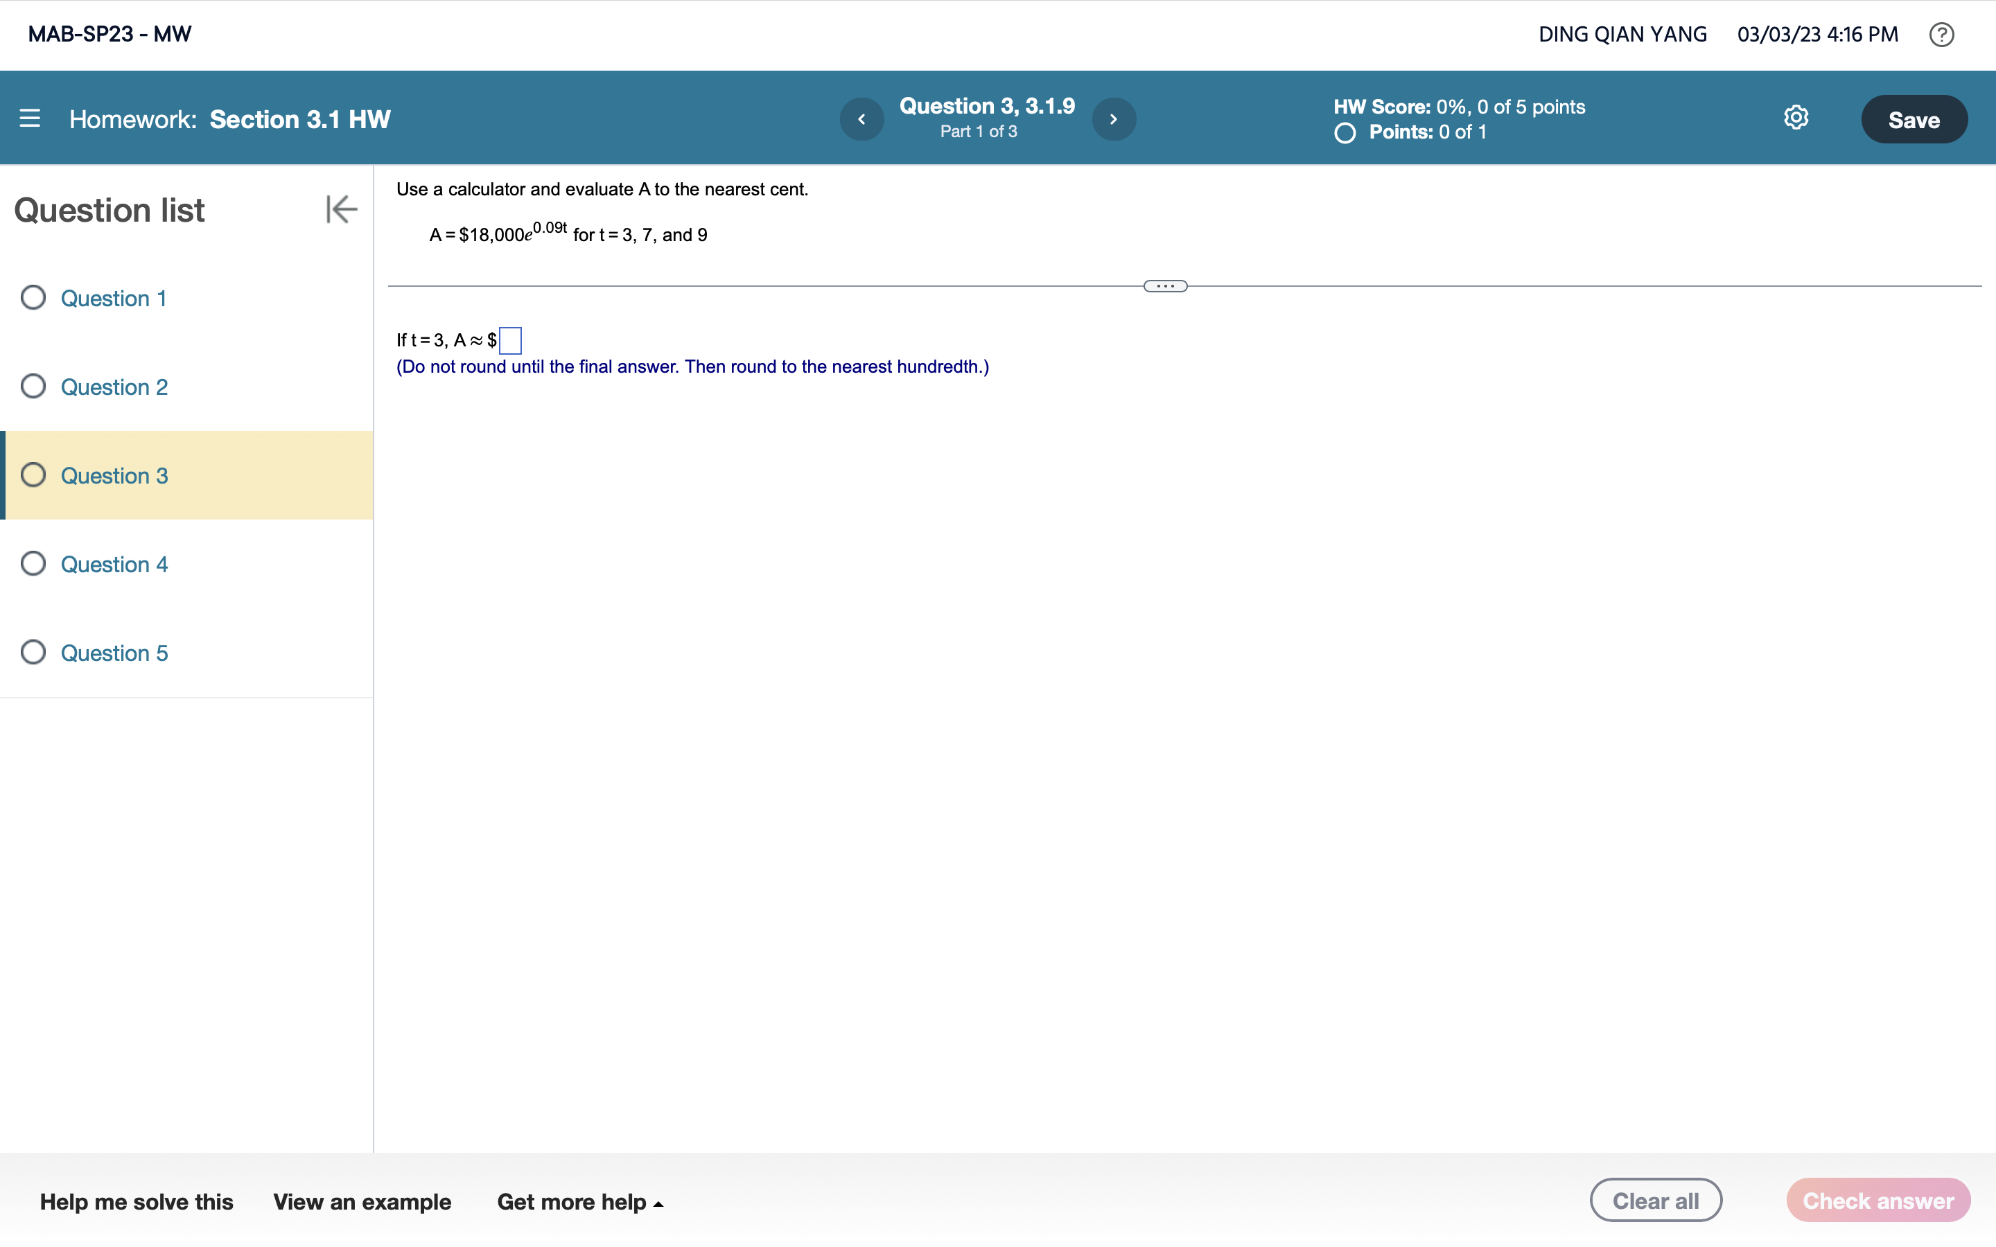This screenshot has width=1996, height=1247.
Task: Select Question 2 radio circle
Action: click(33, 386)
